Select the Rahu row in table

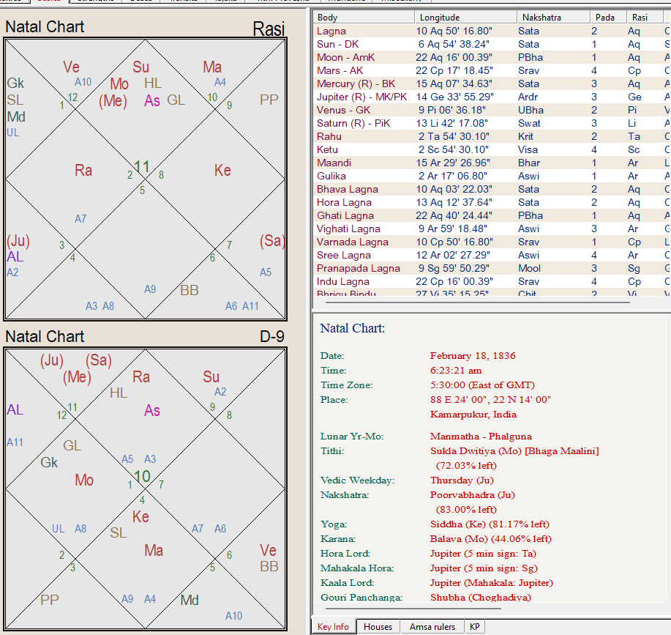492,136
